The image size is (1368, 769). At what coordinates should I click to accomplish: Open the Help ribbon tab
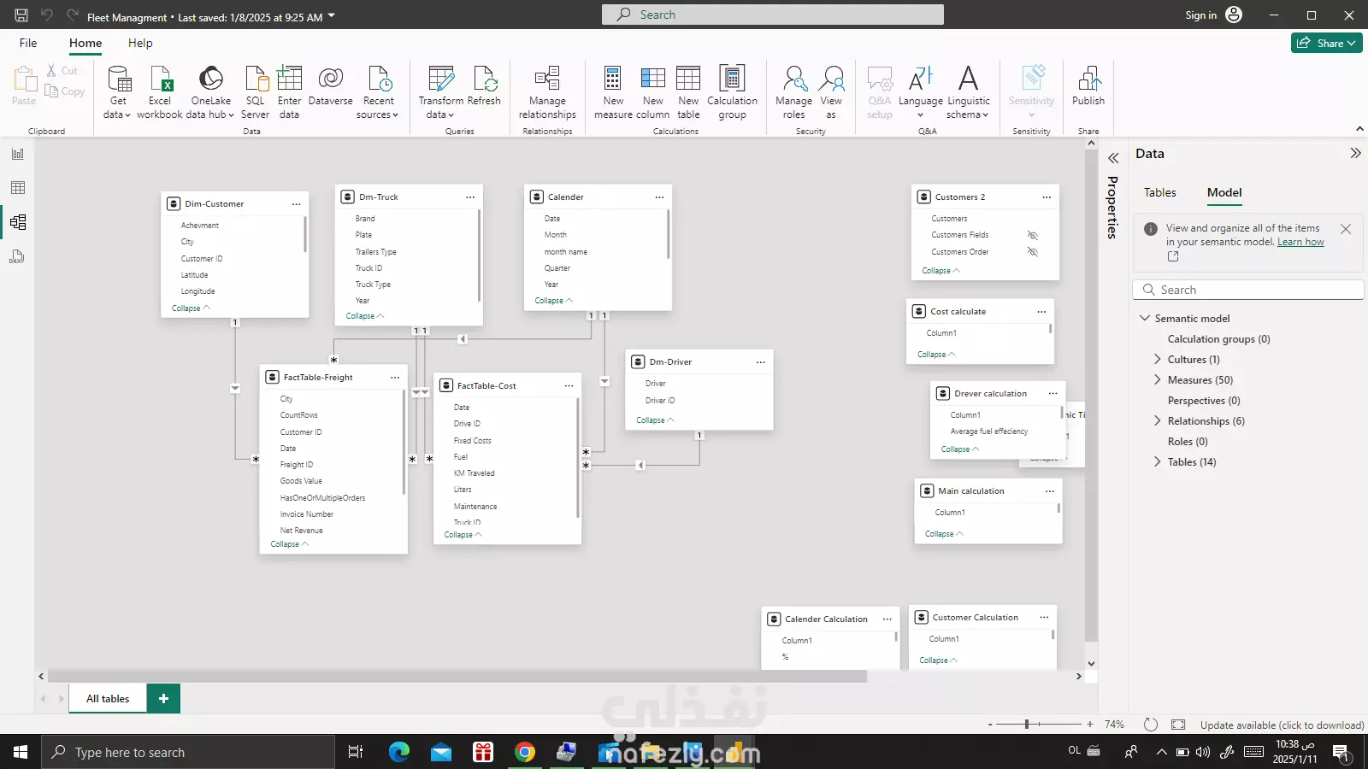140,43
